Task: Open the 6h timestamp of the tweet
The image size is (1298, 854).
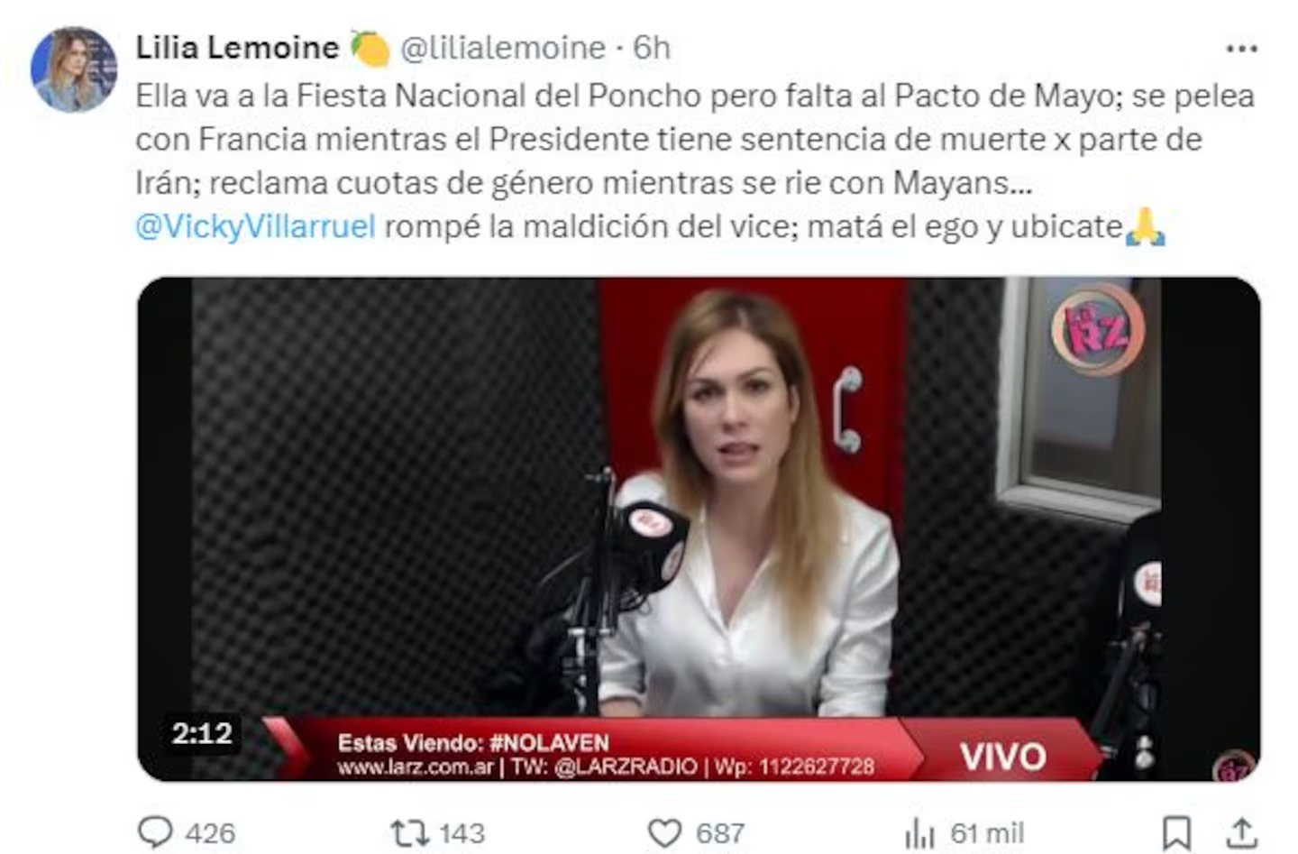Action: (x=652, y=47)
